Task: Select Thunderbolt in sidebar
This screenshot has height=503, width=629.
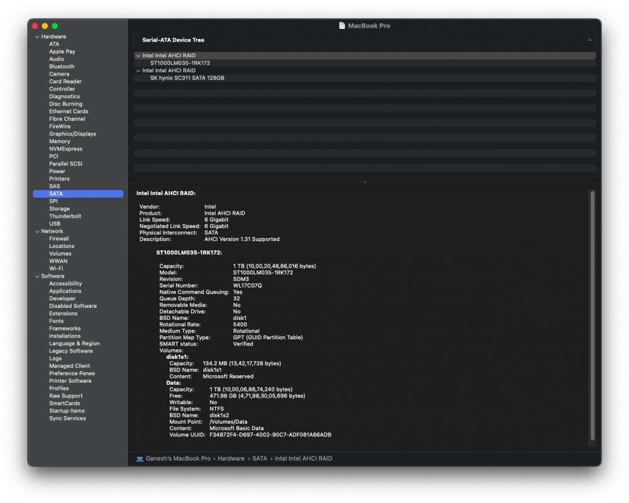Action: [x=65, y=217]
